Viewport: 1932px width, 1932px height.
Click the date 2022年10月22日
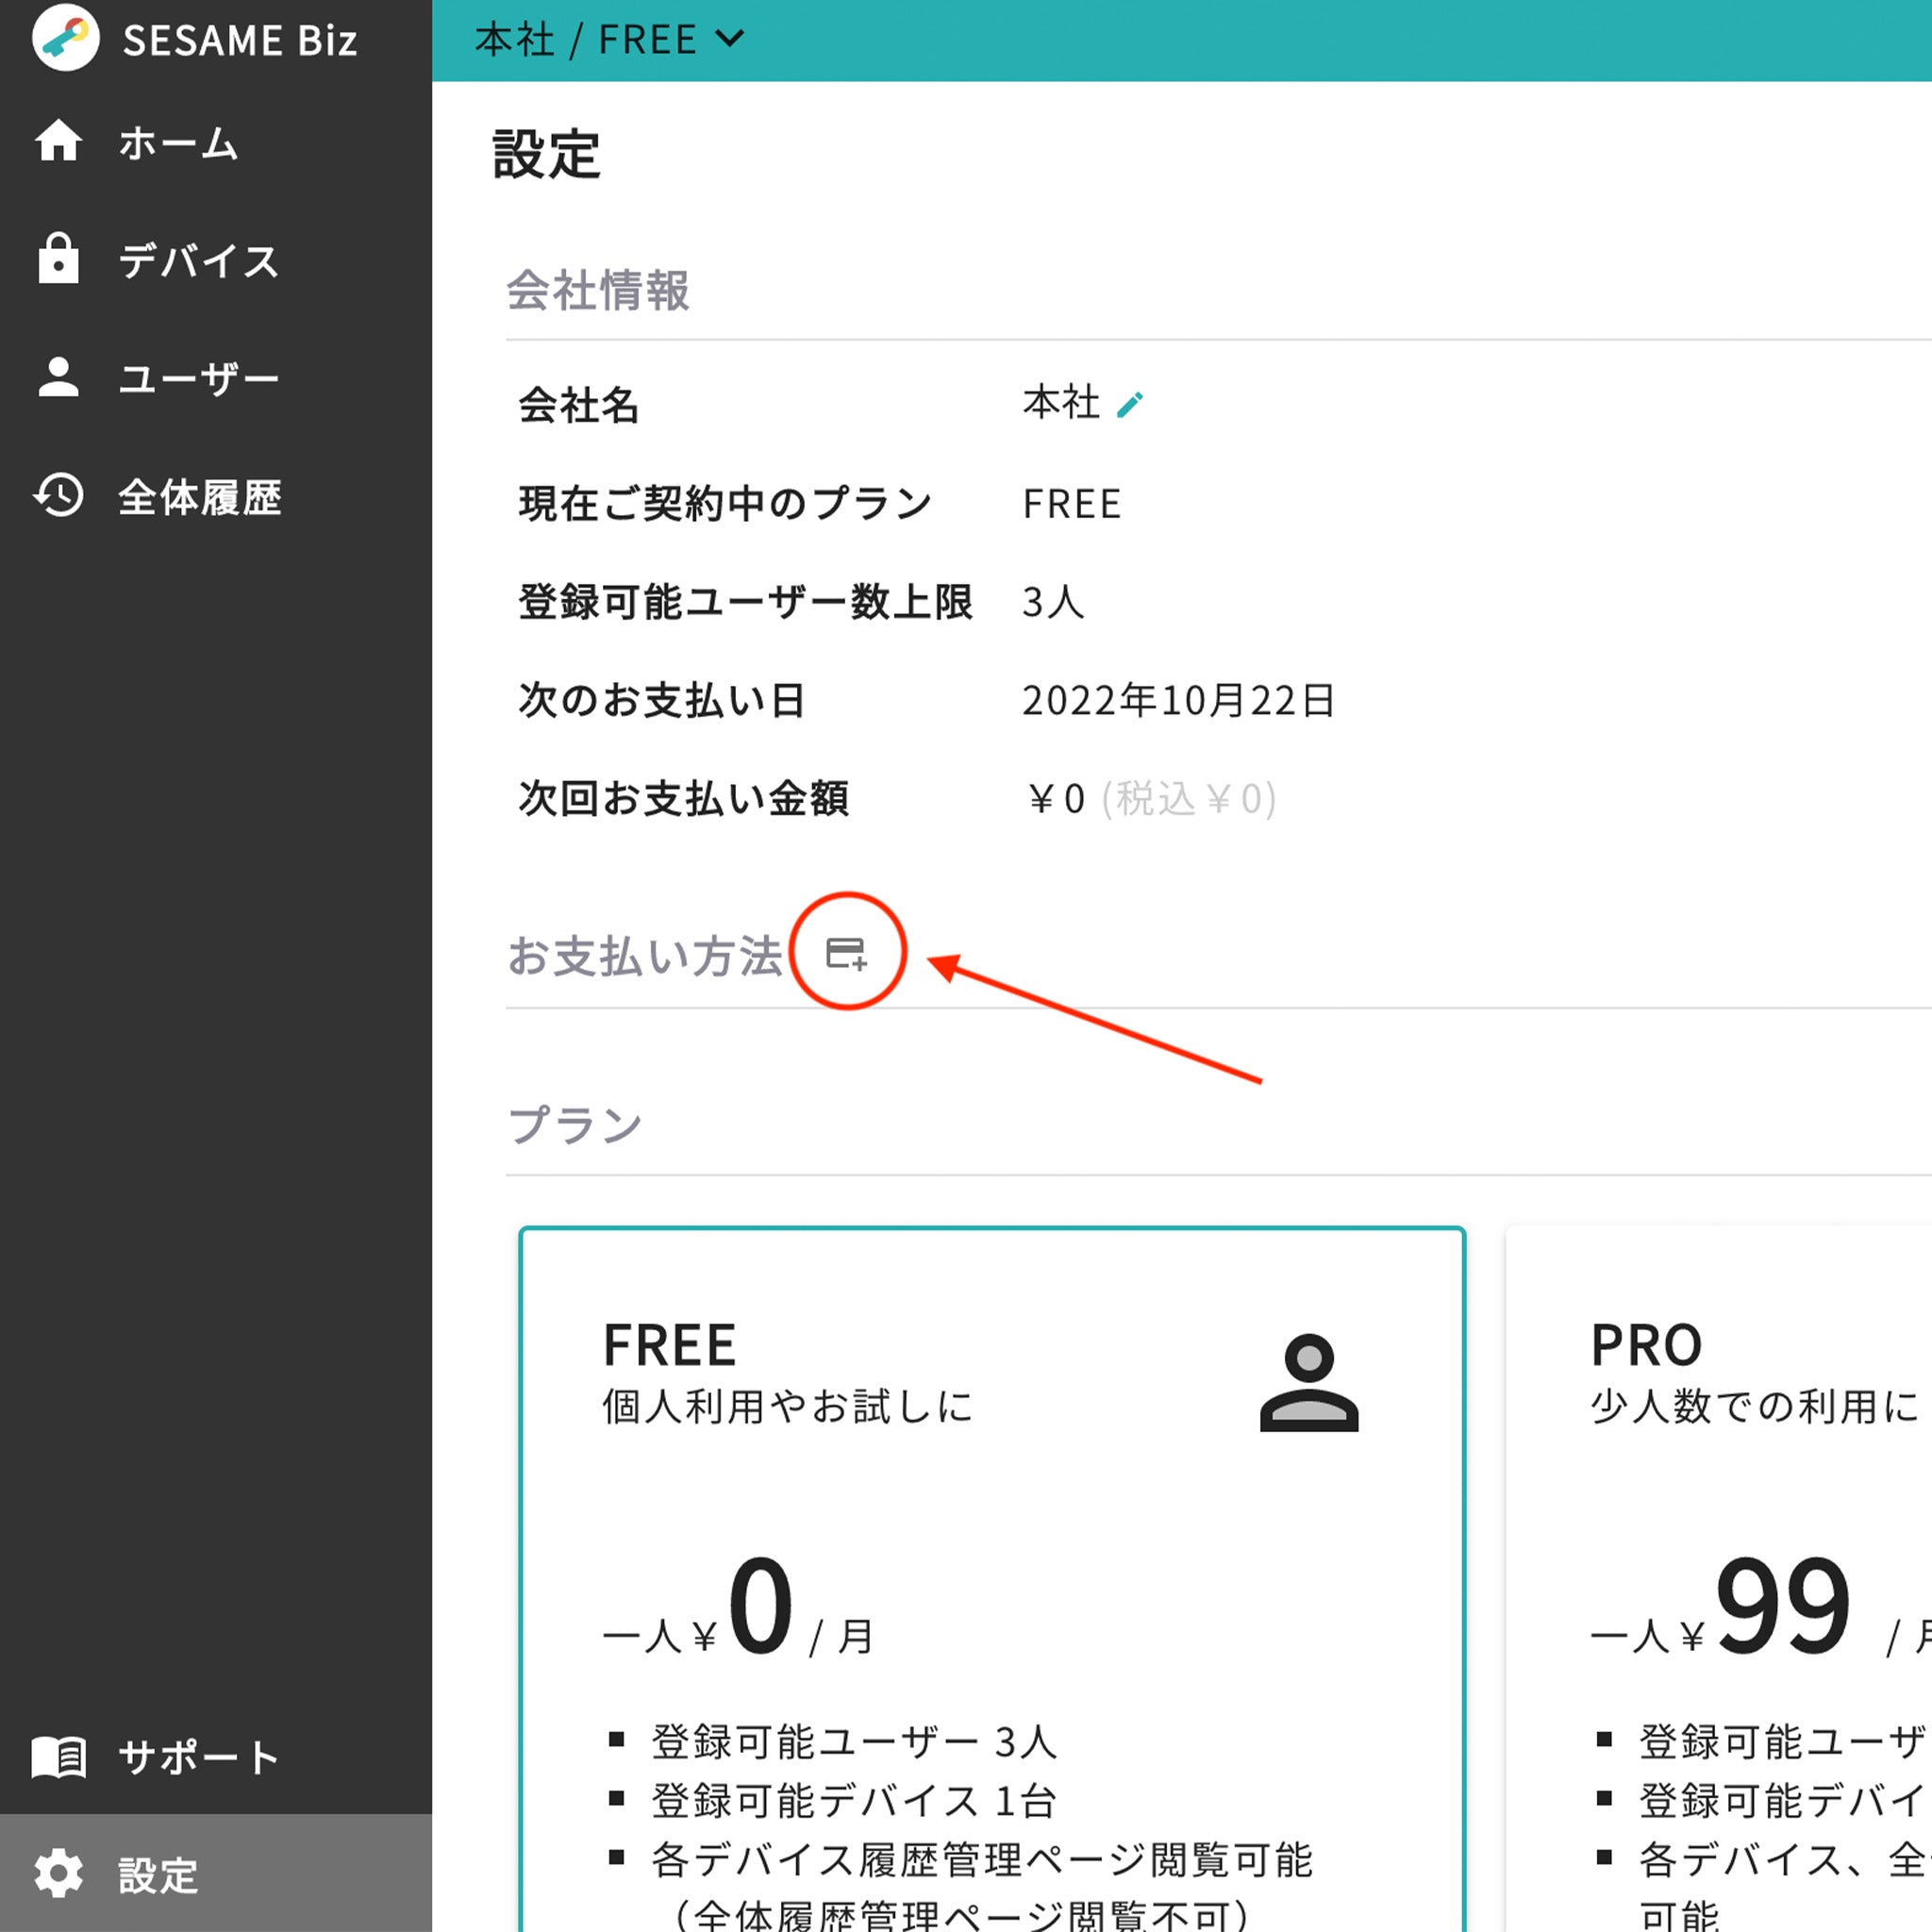click(x=1178, y=700)
